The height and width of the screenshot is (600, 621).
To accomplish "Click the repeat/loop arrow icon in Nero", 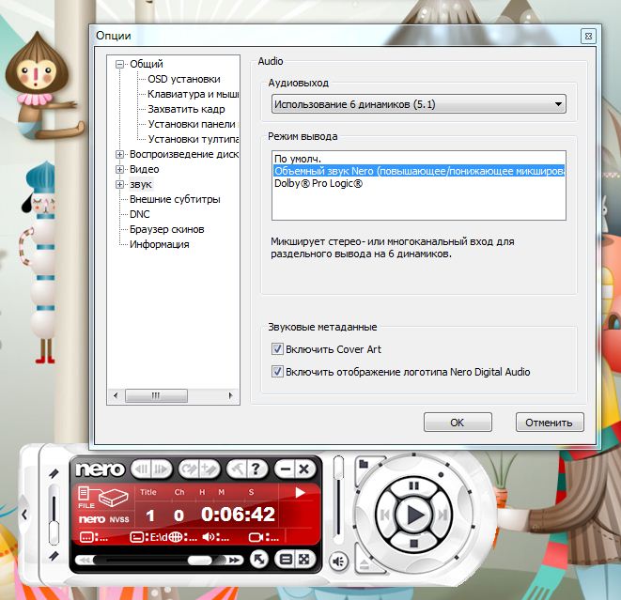I will [189, 469].
